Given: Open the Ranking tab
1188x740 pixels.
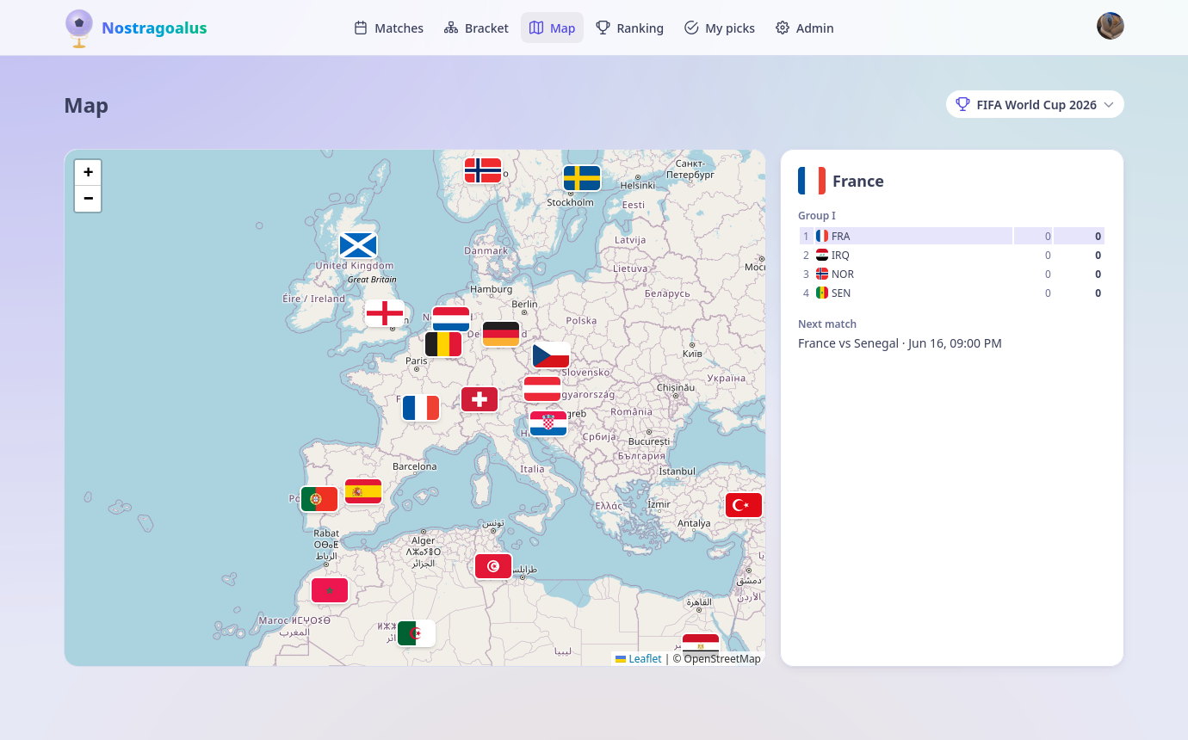Looking at the screenshot, I should point(629,28).
